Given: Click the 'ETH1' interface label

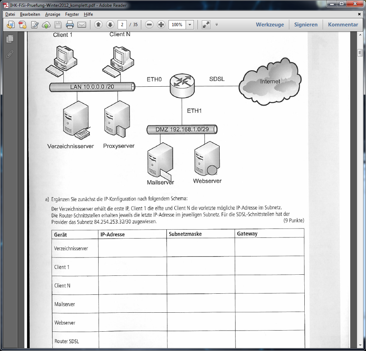Looking at the screenshot, I should [x=194, y=111].
